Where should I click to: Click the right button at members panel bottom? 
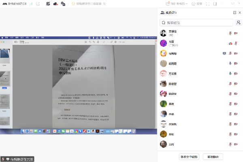coord(213,156)
